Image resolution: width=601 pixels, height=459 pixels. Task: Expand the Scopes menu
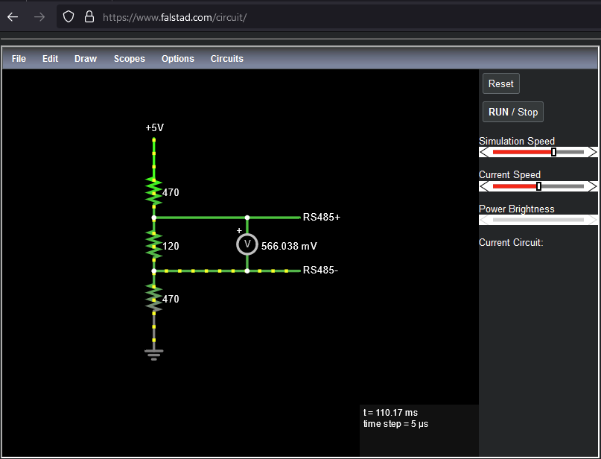(130, 59)
